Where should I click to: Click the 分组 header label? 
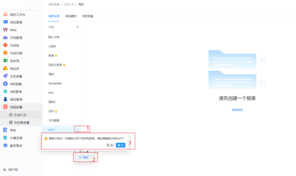point(51,27)
